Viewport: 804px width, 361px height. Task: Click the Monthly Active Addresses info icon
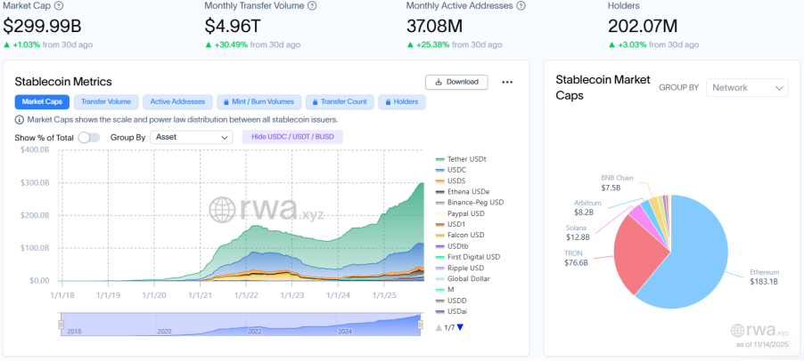[x=521, y=5]
